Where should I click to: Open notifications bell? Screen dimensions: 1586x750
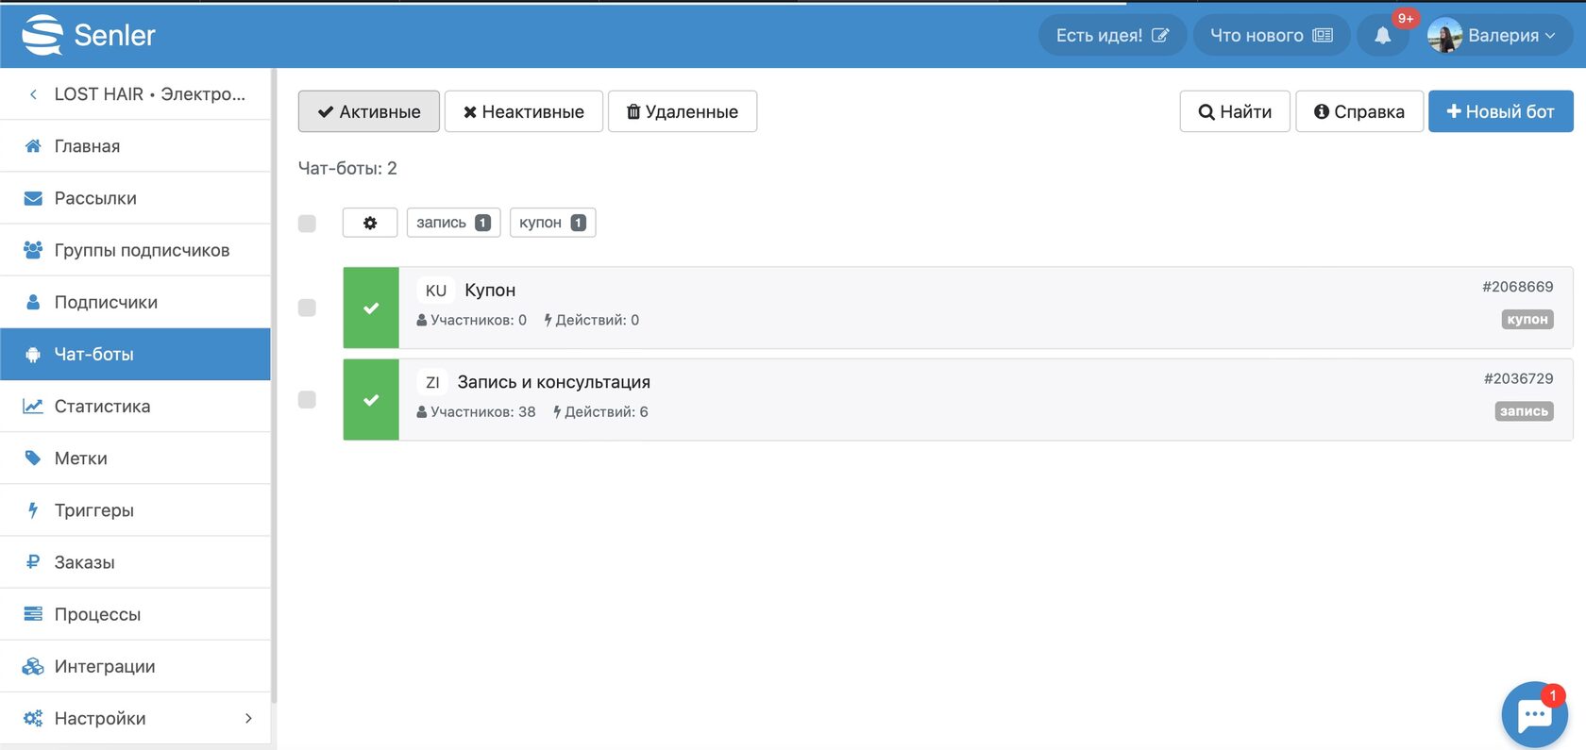coord(1382,35)
